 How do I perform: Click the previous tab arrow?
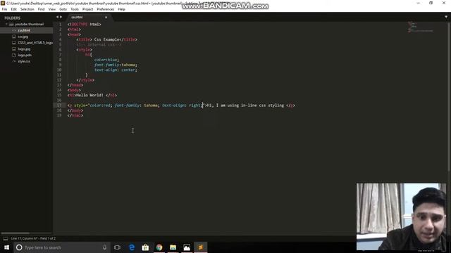[57, 17]
